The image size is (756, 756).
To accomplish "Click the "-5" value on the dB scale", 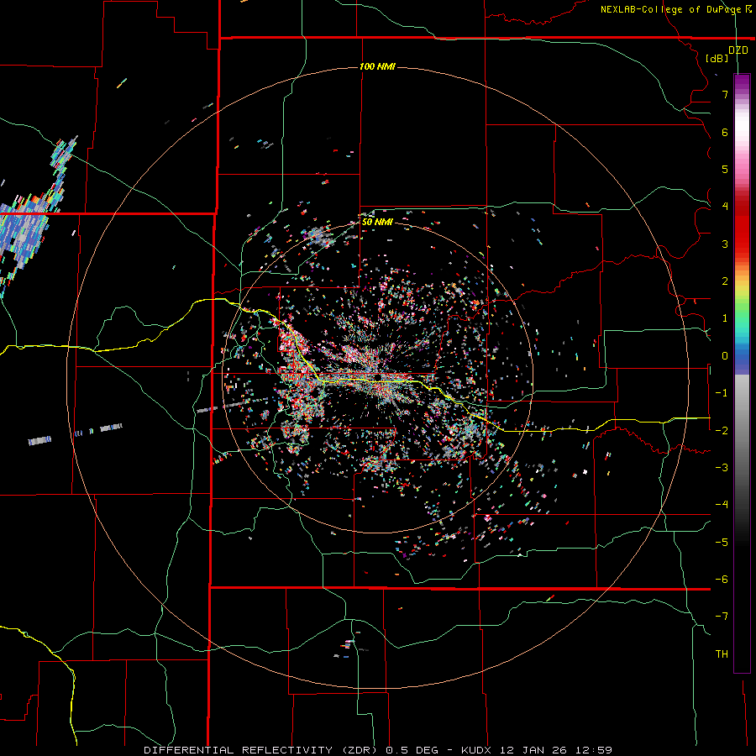I will click(722, 543).
